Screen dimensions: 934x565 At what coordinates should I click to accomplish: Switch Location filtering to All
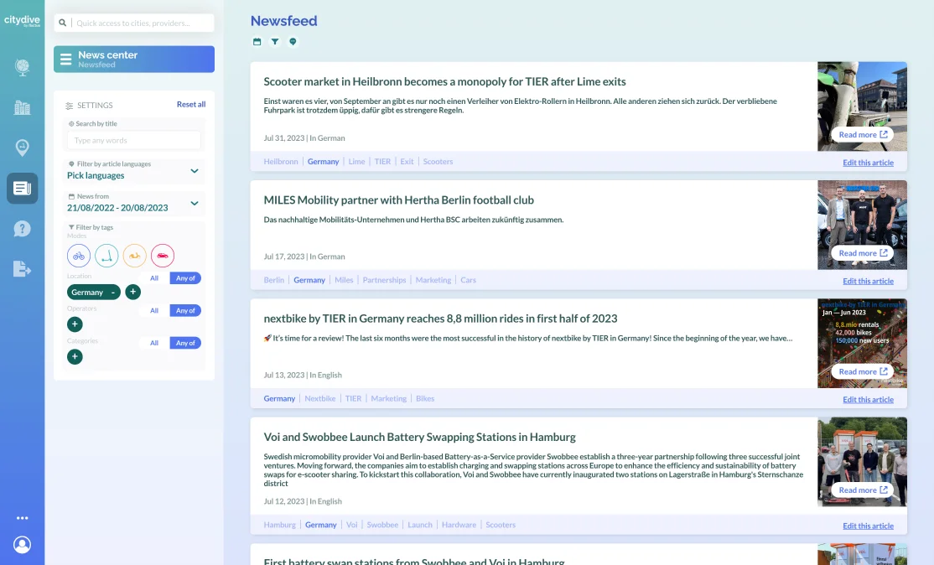pos(153,277)
